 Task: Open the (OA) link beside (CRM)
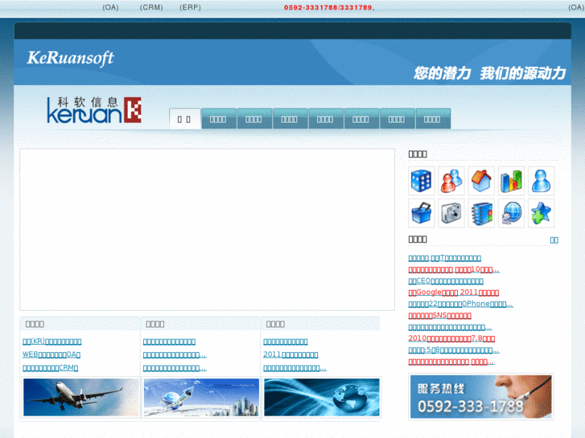click(110, 7)
